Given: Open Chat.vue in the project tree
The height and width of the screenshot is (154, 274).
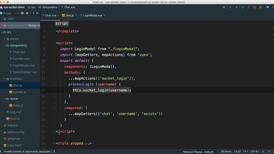Looking at the screenshot, I should click(19, 52).
